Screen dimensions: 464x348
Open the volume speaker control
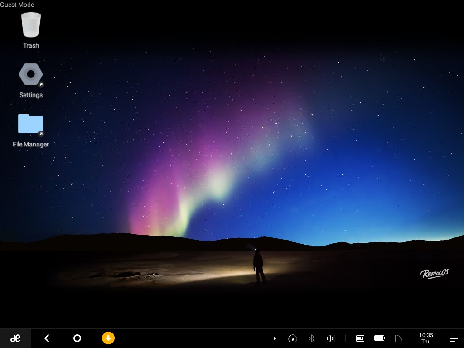pos(330,338)
